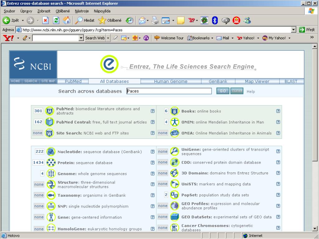Click the NCBI HOME link
The image size is (319, 239).
click(x=16, y=81)
